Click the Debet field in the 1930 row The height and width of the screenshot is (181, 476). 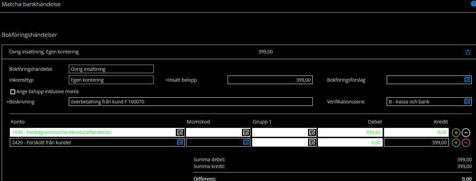pyautogui.click(x=350, y=132)
